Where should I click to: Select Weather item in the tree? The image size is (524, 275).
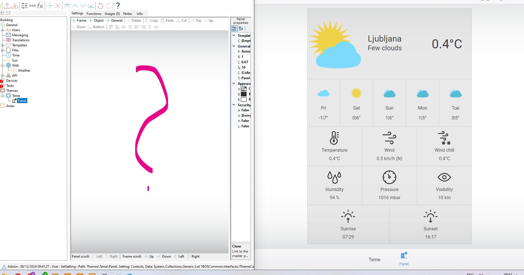pos(24,71)
